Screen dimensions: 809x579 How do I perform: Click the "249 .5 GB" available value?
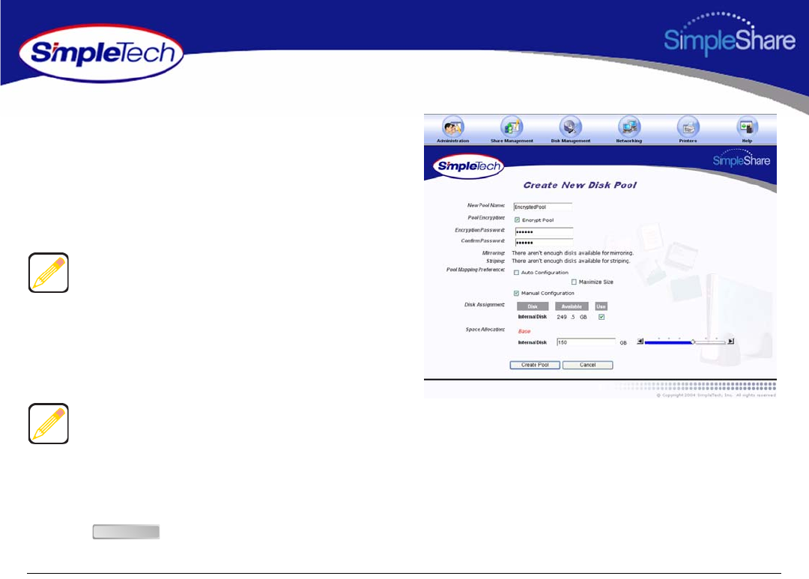pos(572,317)
